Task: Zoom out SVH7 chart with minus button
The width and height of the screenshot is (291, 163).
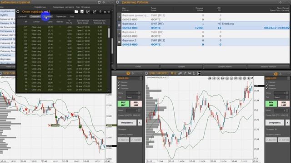Action: click(231, 78)
